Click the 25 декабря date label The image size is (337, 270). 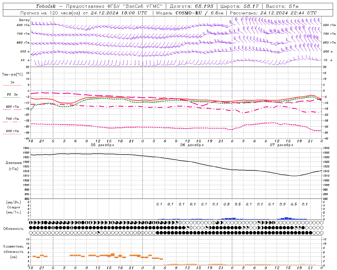click(x=102, y=145)
